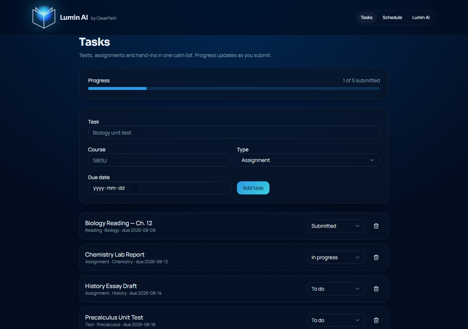The width and height of the screenshot is (468, 329).
Task: Open the Schedule tab
Action: click(x=392, y=18)
